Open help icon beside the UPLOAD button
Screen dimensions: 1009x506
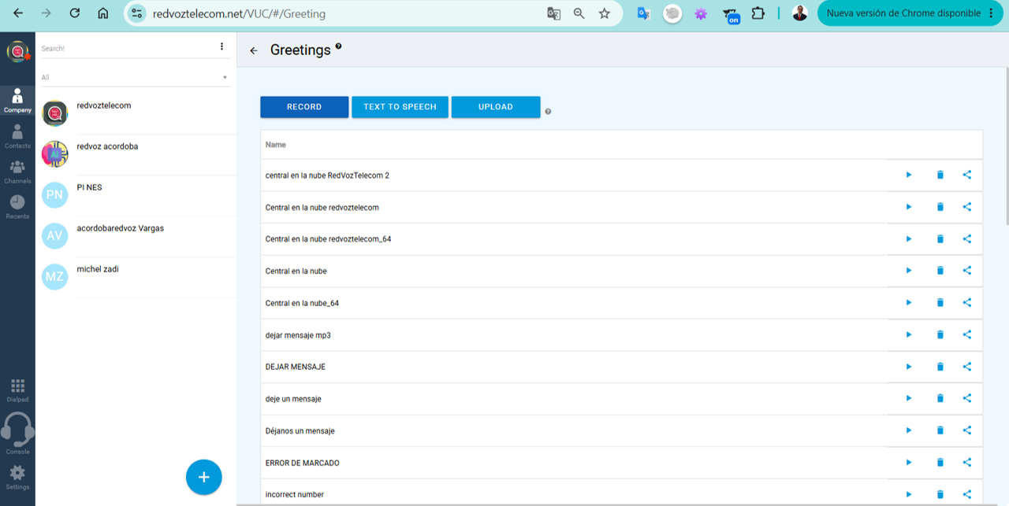click(548, 112)
